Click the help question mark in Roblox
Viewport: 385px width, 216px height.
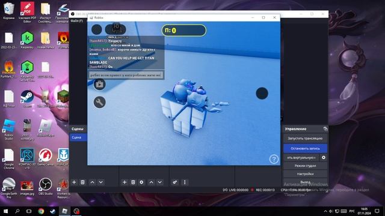[x=274, y=159]
